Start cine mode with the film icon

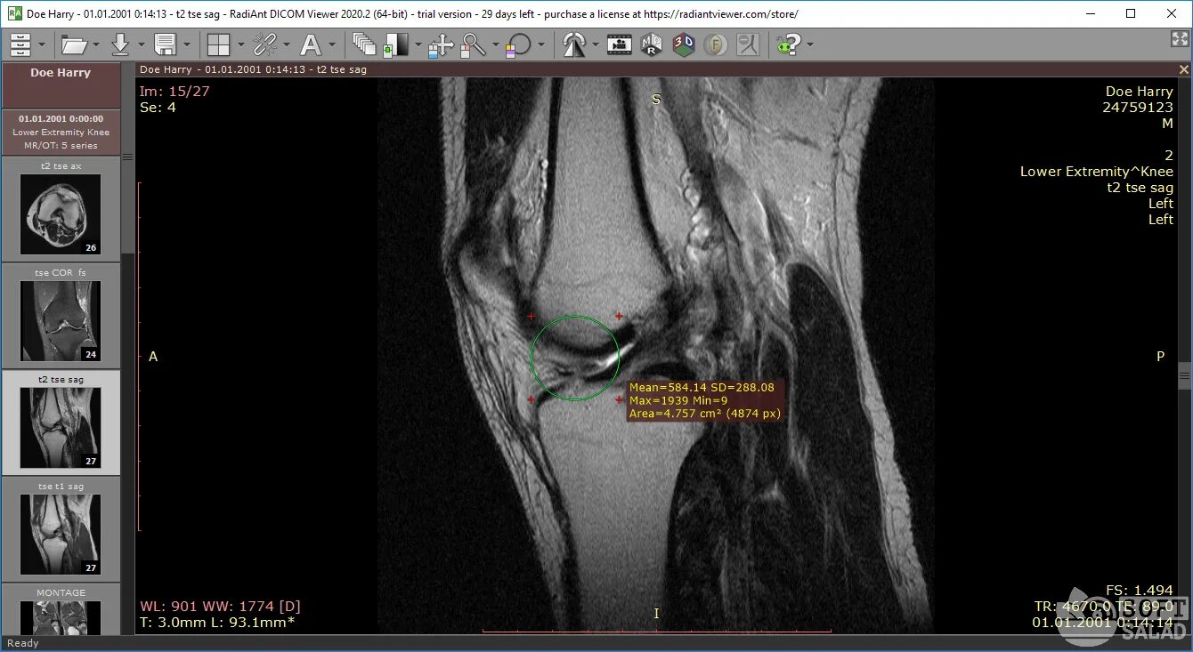point(620,44)
